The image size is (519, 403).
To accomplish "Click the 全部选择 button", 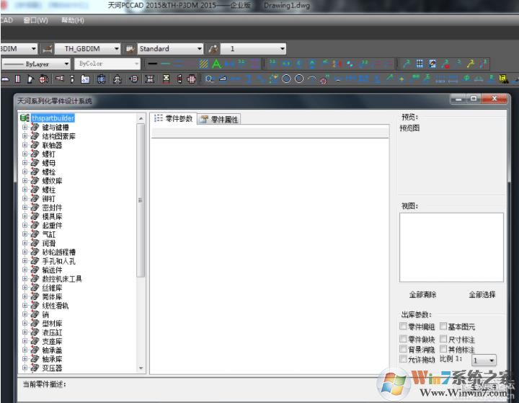I will pos(482,294).
